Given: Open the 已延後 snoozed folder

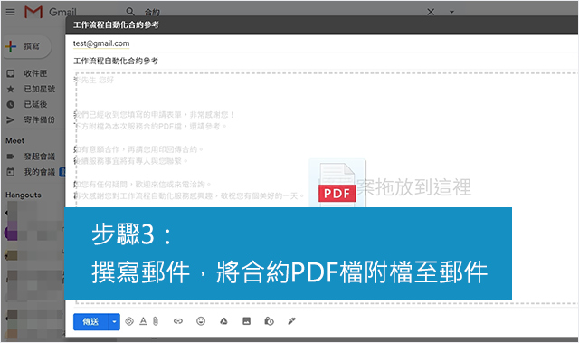Looking at the screenshot, I should coord(35,104).
